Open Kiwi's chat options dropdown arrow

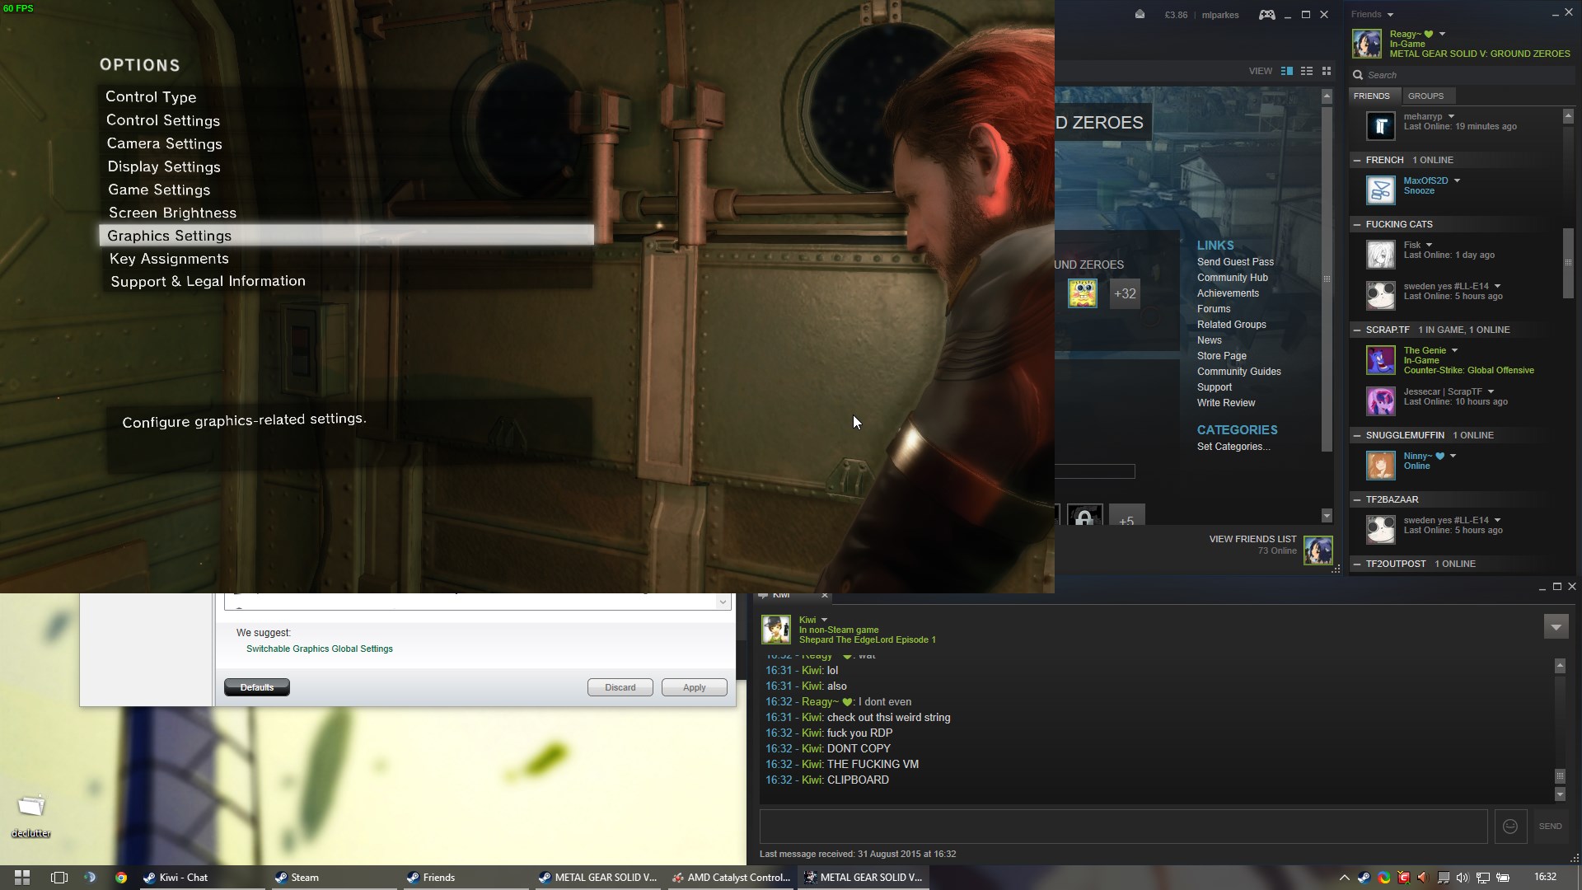click(824, 620)
